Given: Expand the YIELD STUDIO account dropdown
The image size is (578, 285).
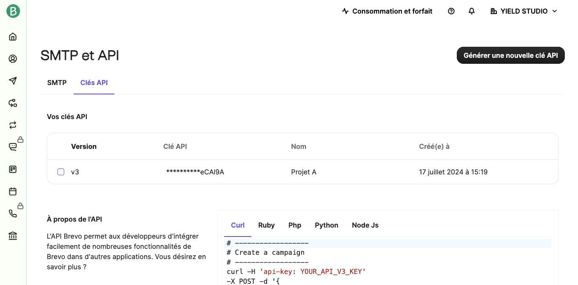Looking at the screenshot, I should coord(524,11).
